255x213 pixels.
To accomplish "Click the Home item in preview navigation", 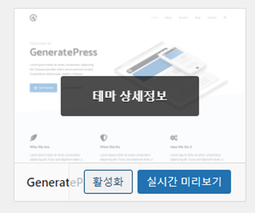I will point(154,17).
